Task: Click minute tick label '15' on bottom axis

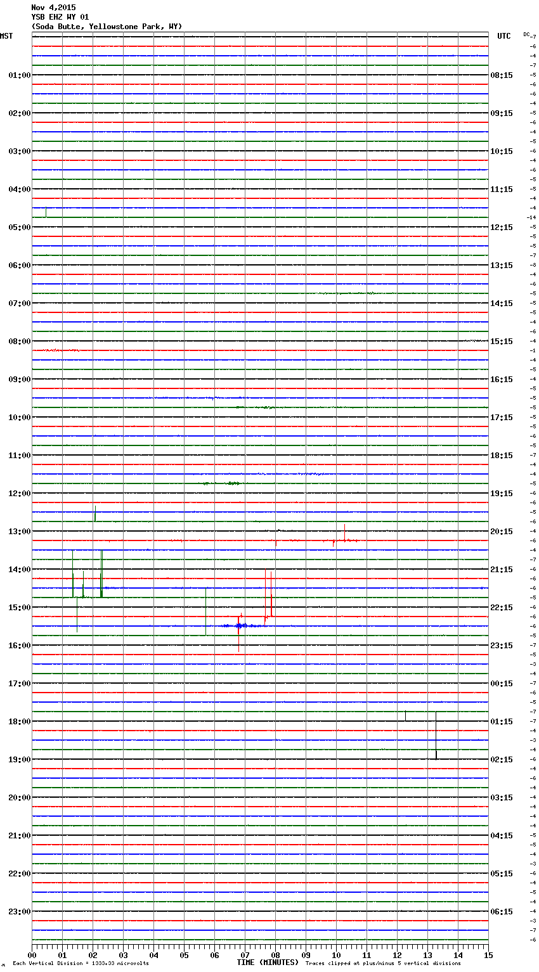Action: (x=488, y=955)
